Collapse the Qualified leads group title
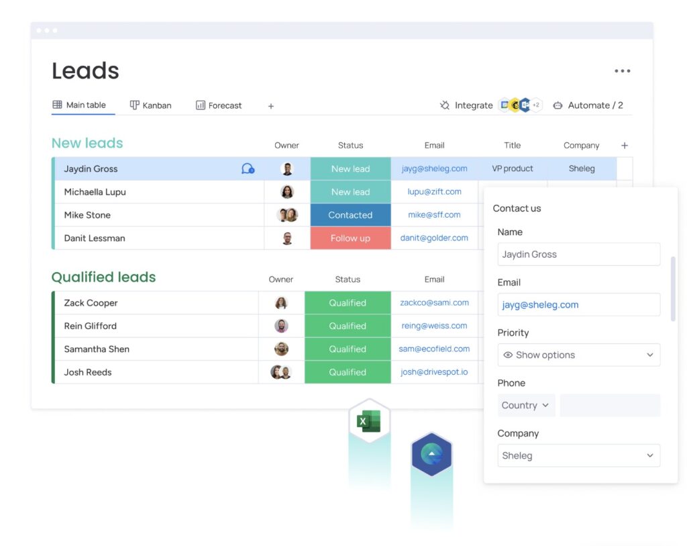687x546 pixels. [103, 277]
